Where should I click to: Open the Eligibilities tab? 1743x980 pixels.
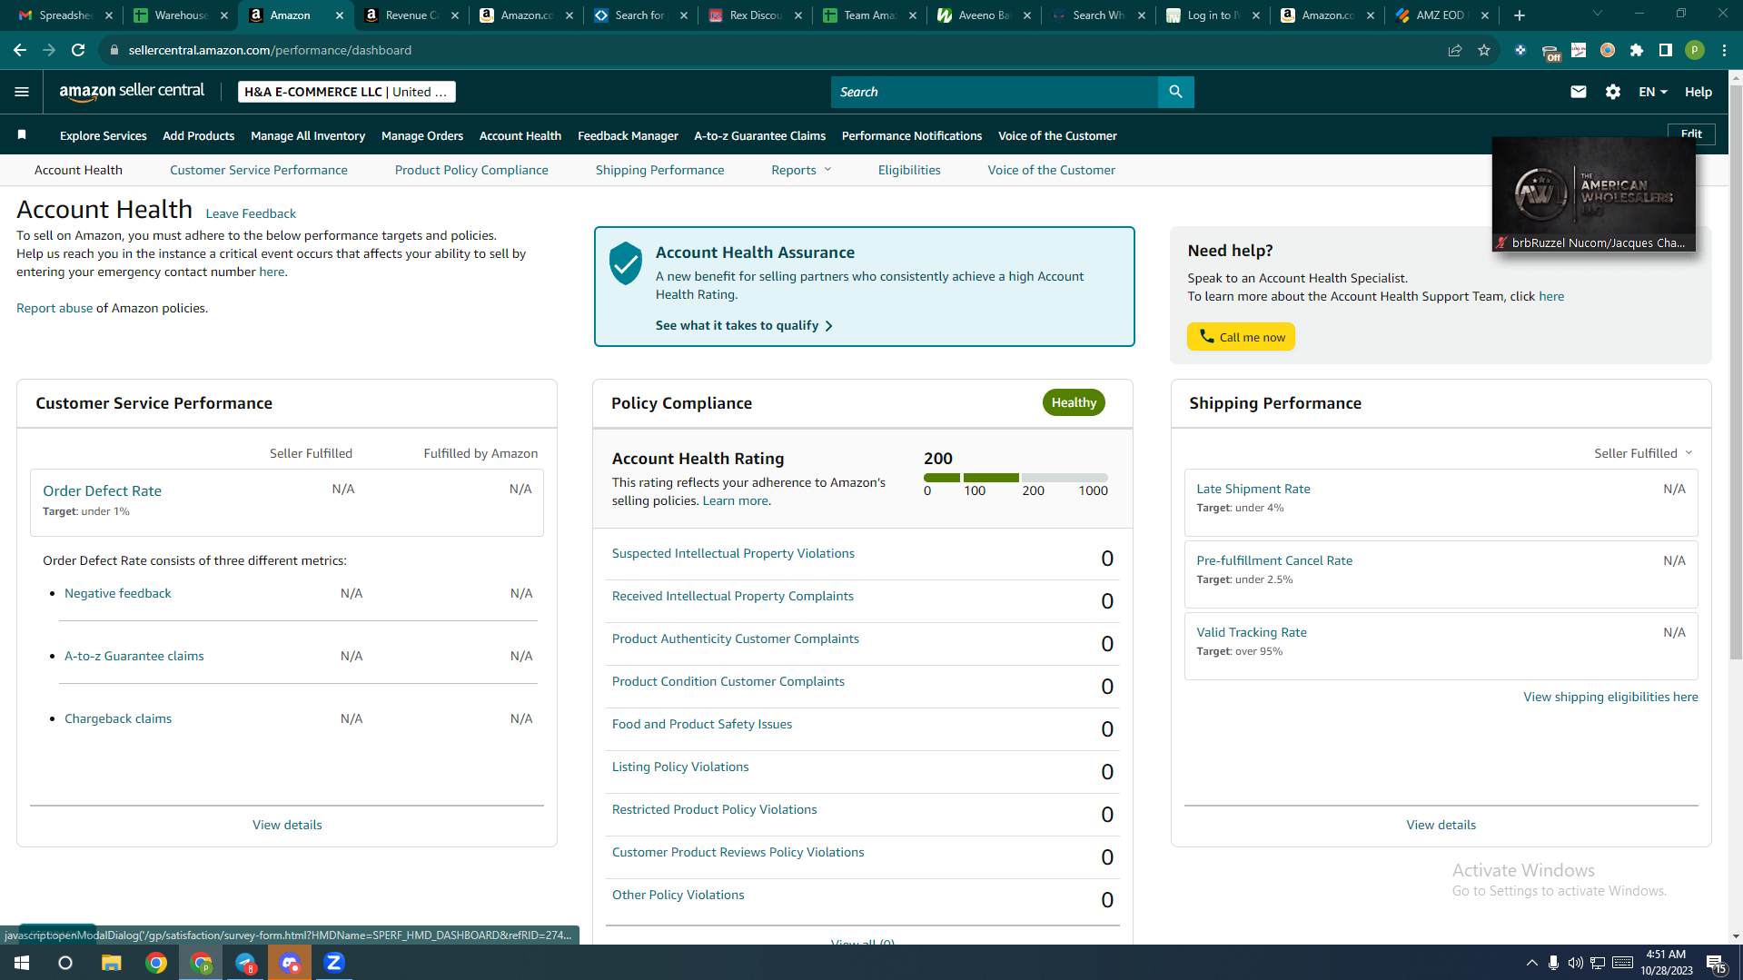coord(909,170)
